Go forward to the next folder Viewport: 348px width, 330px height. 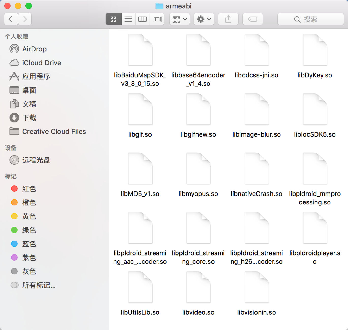(x=25, y=19)
